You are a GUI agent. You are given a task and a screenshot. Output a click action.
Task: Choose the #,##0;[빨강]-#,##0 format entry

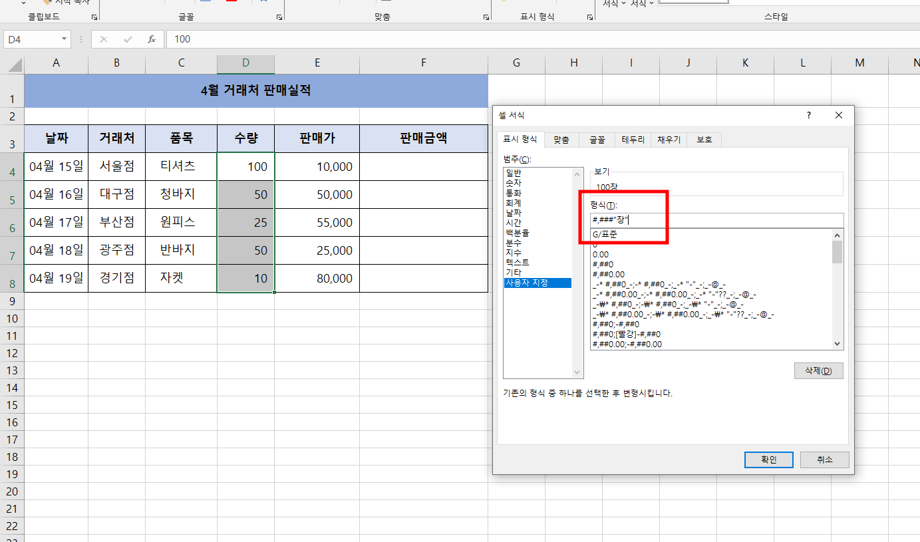click(711, 334)
